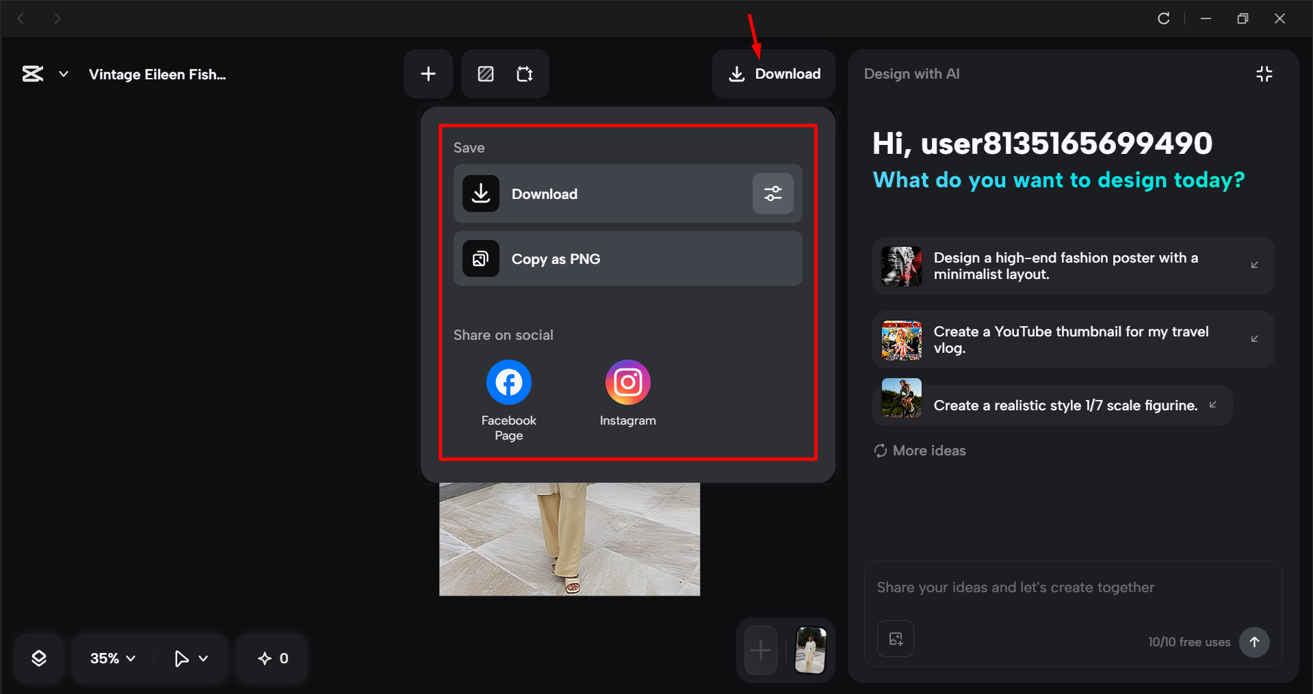Screen dimensions: 1313x694
Task: Minimize the application window
Action: [1206, 18]
